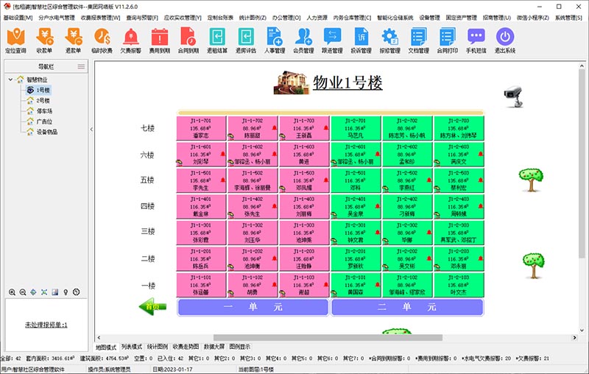Click the 欠费报警 arrears alarm icon
Viewport: 589px width, 374px height.
[x=131, y=40]
